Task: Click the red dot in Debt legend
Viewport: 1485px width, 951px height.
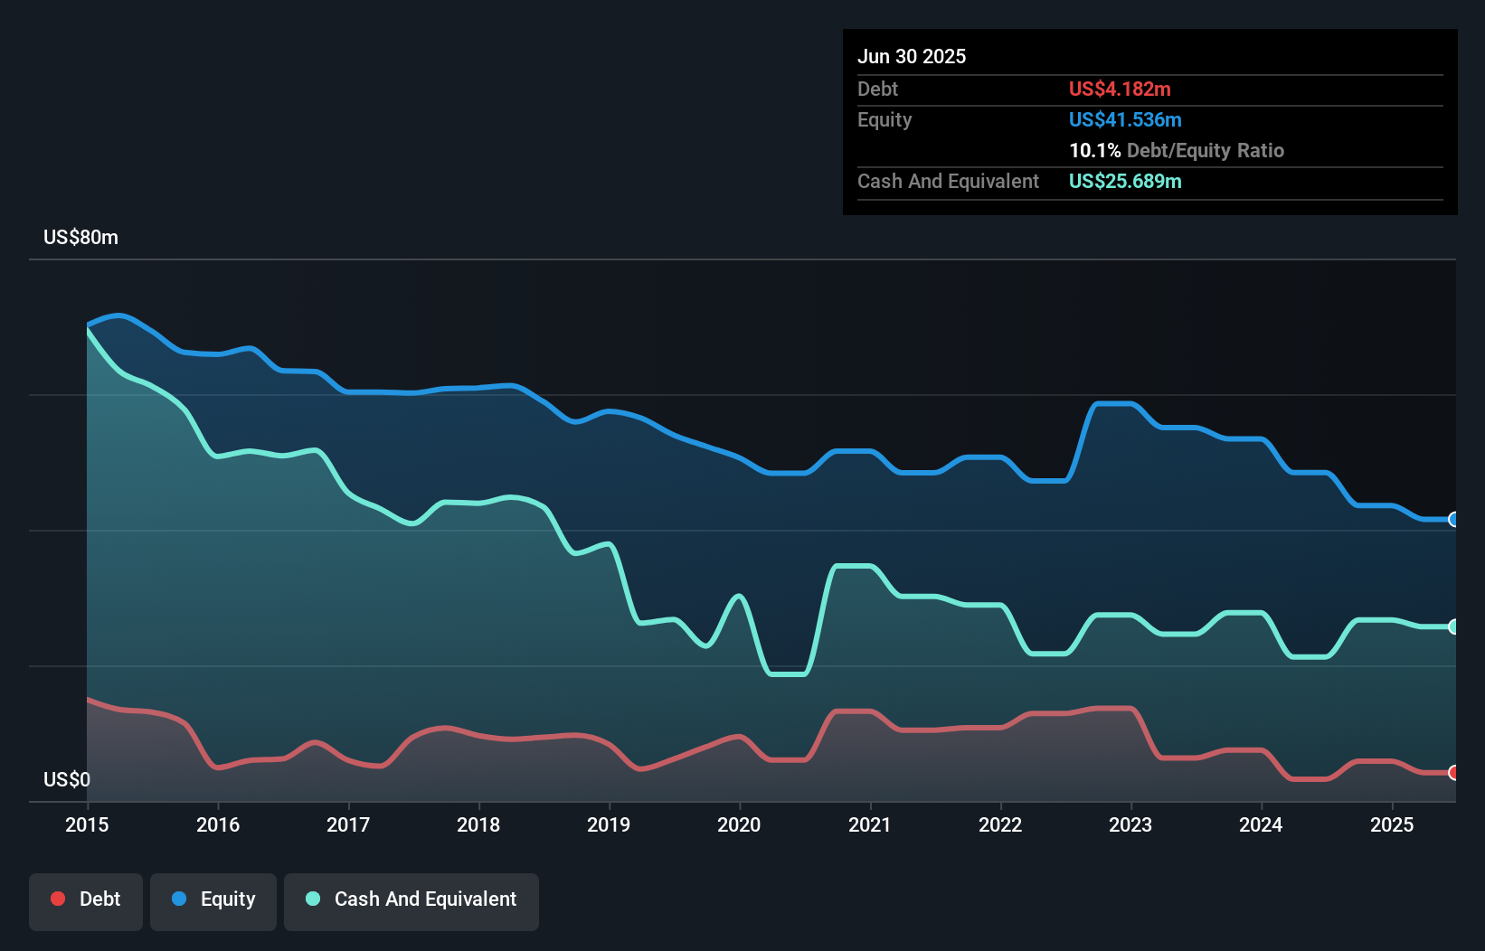Action: pyautogui.click(x=58, y=899)
